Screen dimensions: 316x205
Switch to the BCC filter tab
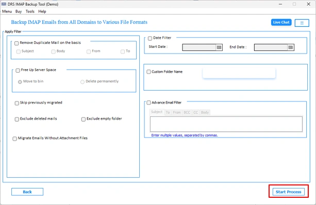[187, 112]
